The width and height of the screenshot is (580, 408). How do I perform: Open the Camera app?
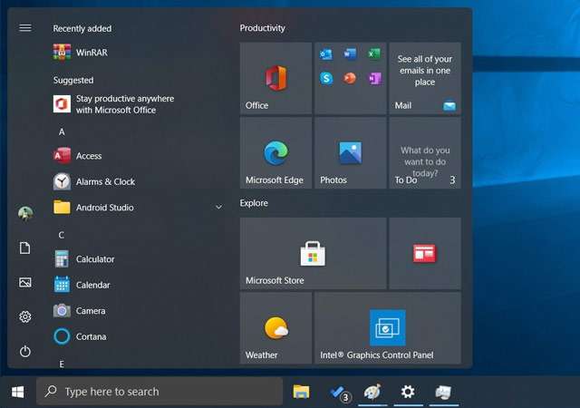(x=90, y=311)
